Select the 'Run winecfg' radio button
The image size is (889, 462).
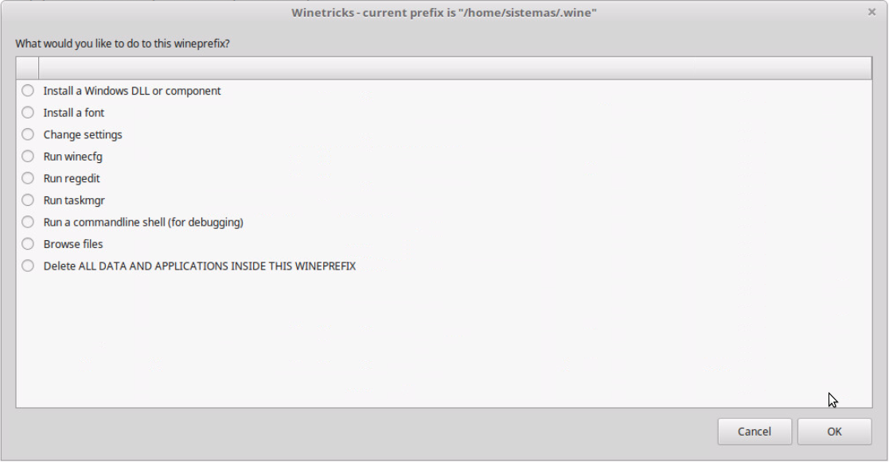[x=28, y=157]
